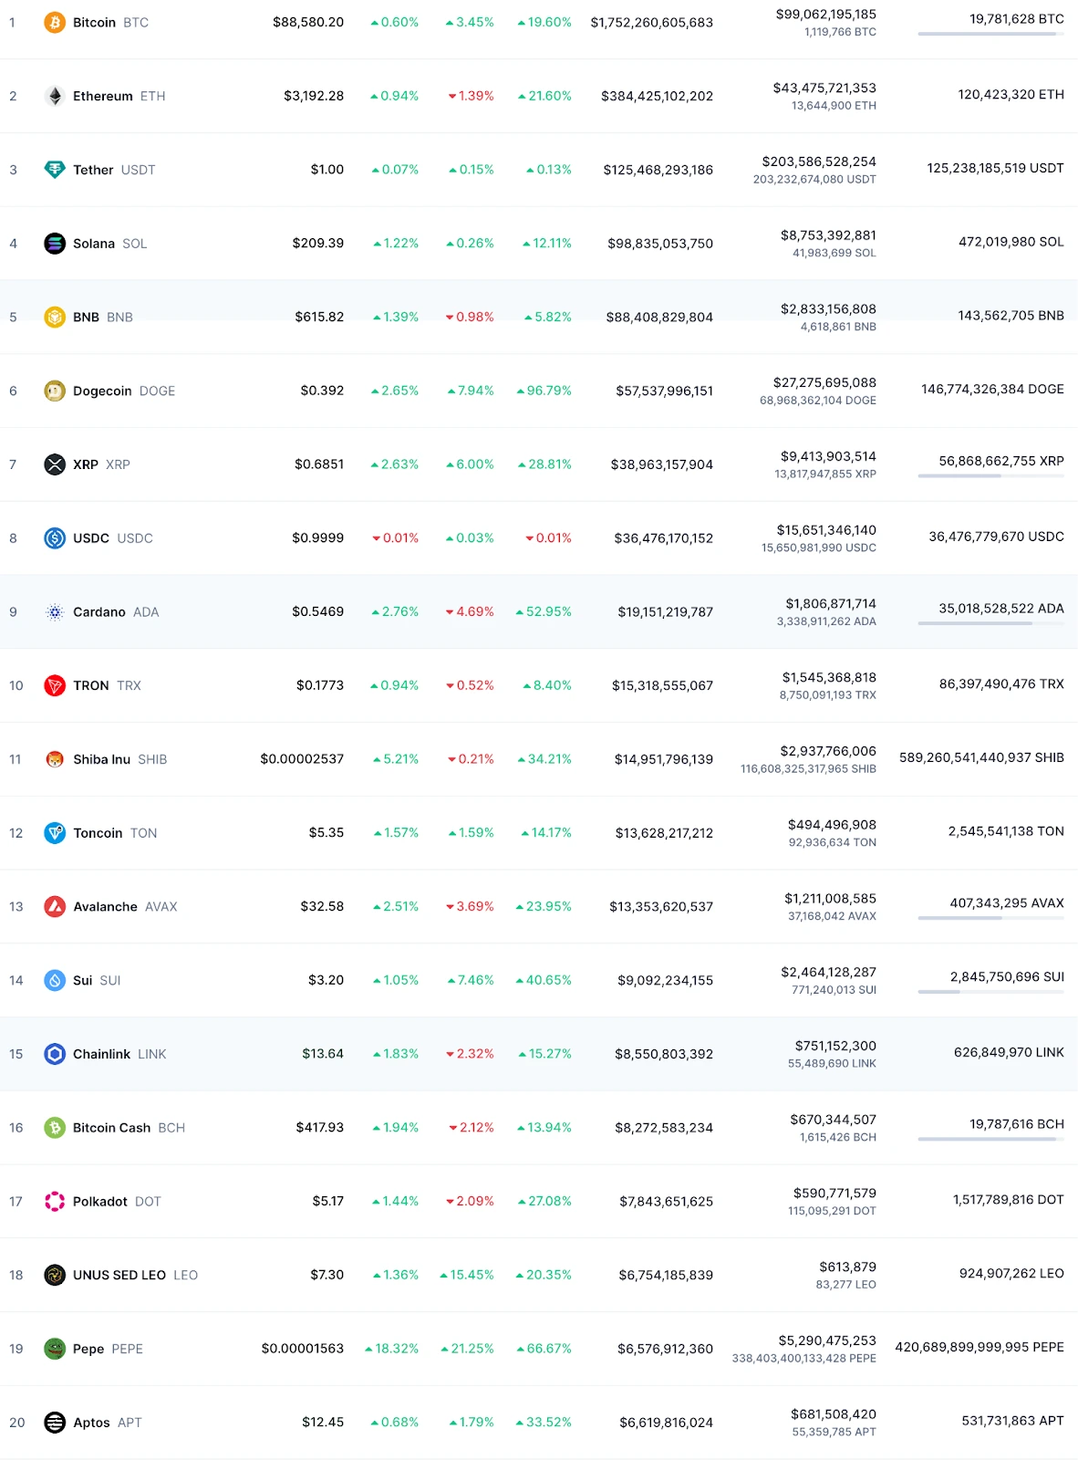Screen dimensions: 1078x1460
Task: Click the Bitcoin Cash logo icon
Action: pos(55,1128)
